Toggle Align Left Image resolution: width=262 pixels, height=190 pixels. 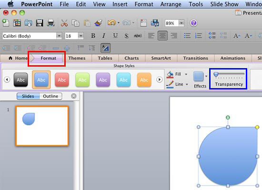coord(151,36)
